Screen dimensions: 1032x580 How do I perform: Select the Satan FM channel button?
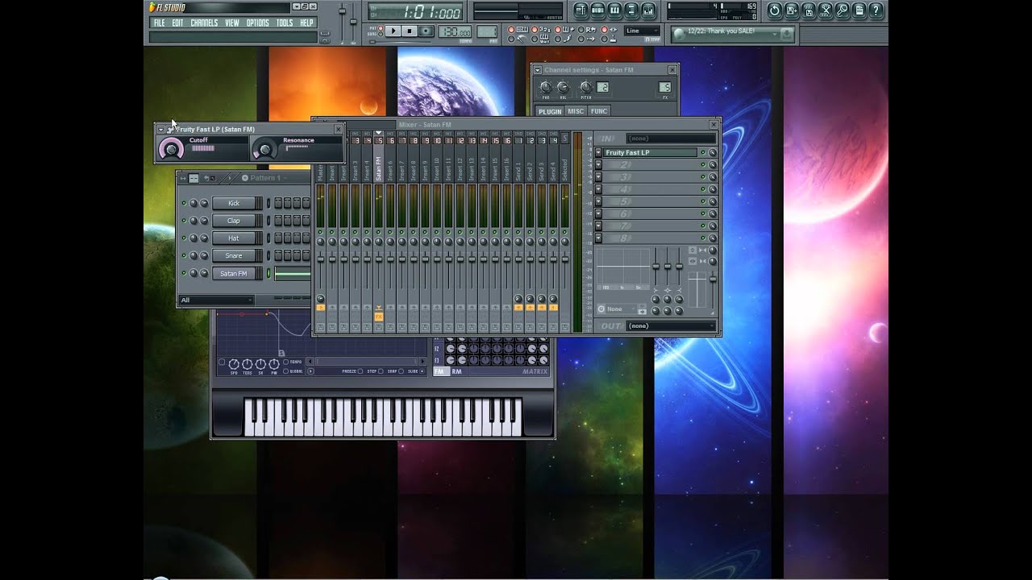(x=234, y=274)
